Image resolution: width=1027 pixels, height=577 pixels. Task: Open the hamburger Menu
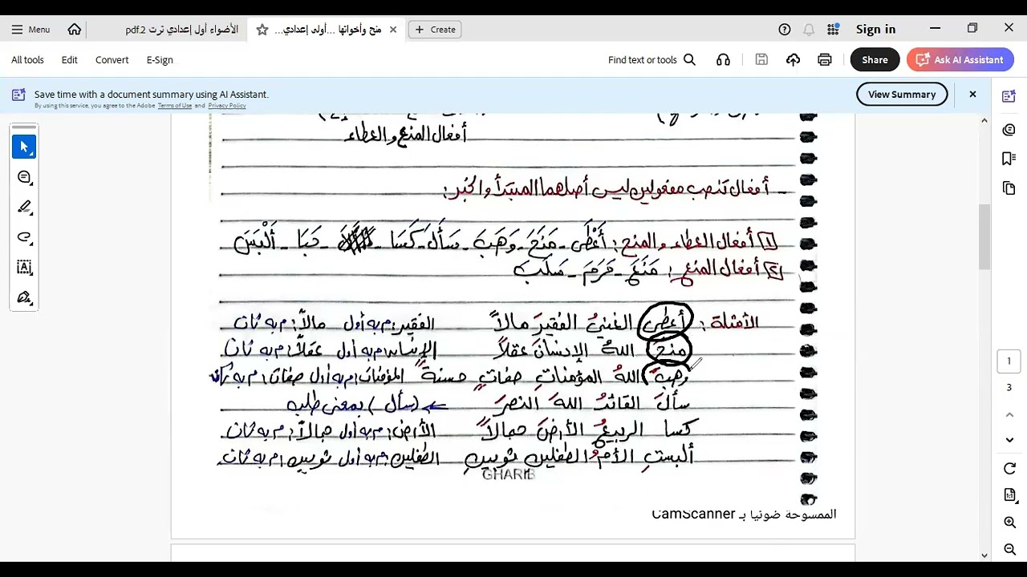pos(30,30)
